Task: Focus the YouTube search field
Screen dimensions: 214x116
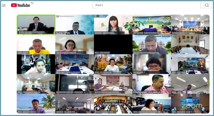Action: [x=146, y=5]
